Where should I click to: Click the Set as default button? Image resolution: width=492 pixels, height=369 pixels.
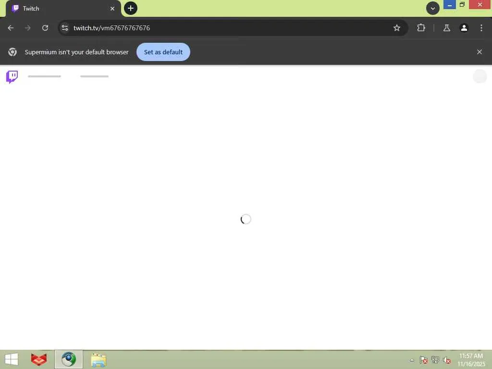click(x=163, y=52)
